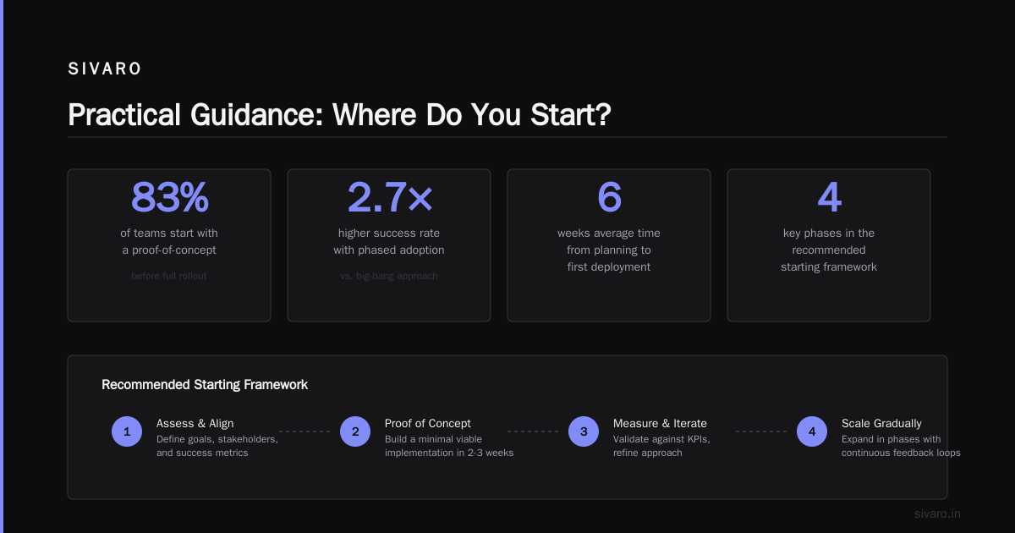Click the 2.7× success rate figure
Image resolution: width=1015 pixels, height=533 pixels.
tap(389, 197)
